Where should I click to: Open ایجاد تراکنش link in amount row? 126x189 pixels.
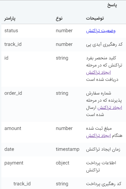[x=98, y=136]
